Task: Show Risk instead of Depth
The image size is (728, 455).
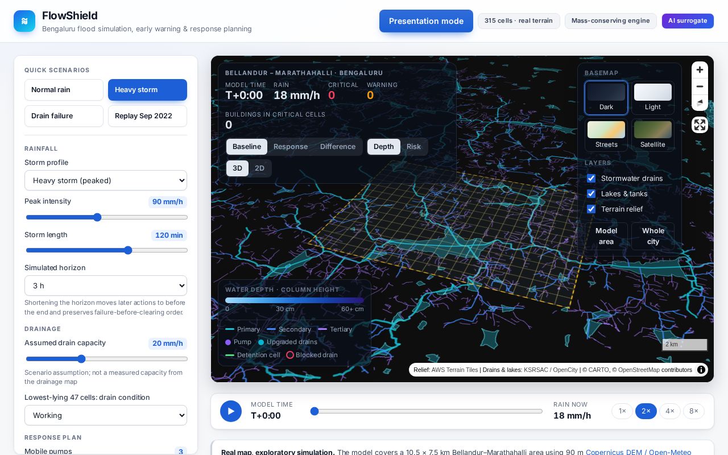Action: [x=413, y=147]
